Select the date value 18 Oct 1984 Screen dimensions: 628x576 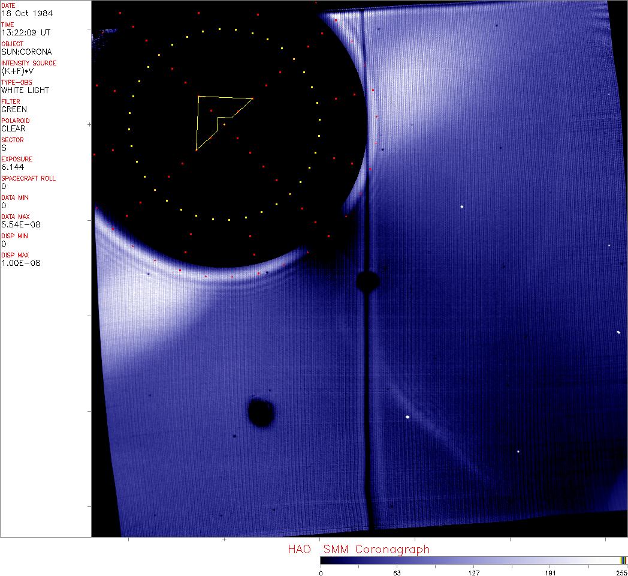coord(23,13)
